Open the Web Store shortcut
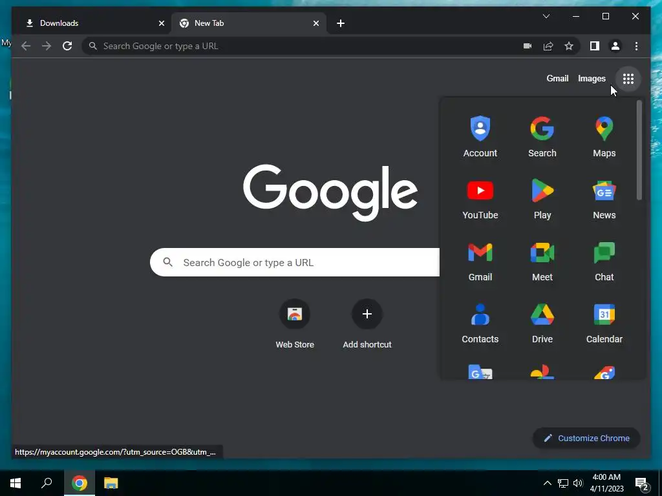Screen dimensions: 662x496 [x=295, y=324]
